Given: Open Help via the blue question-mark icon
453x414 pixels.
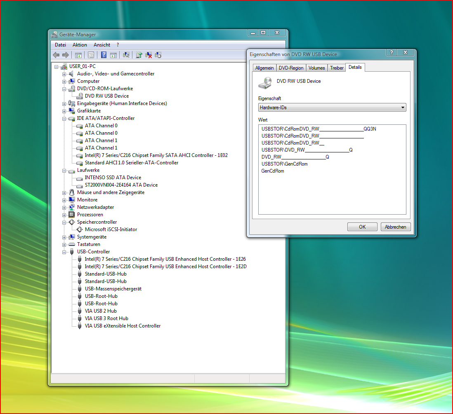Looking at the screenshot, I should (104, 55).
